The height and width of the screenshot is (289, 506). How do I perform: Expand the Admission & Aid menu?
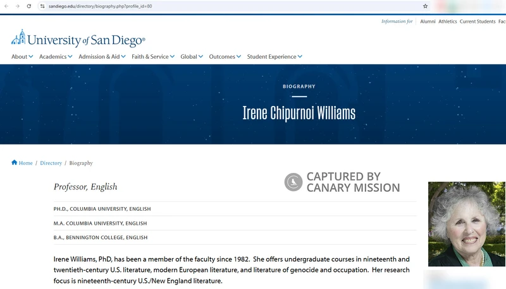point(102,57)
